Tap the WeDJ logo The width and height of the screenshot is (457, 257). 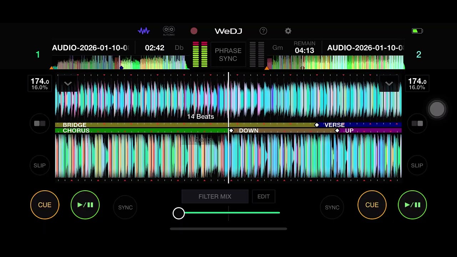coord(228,31)
